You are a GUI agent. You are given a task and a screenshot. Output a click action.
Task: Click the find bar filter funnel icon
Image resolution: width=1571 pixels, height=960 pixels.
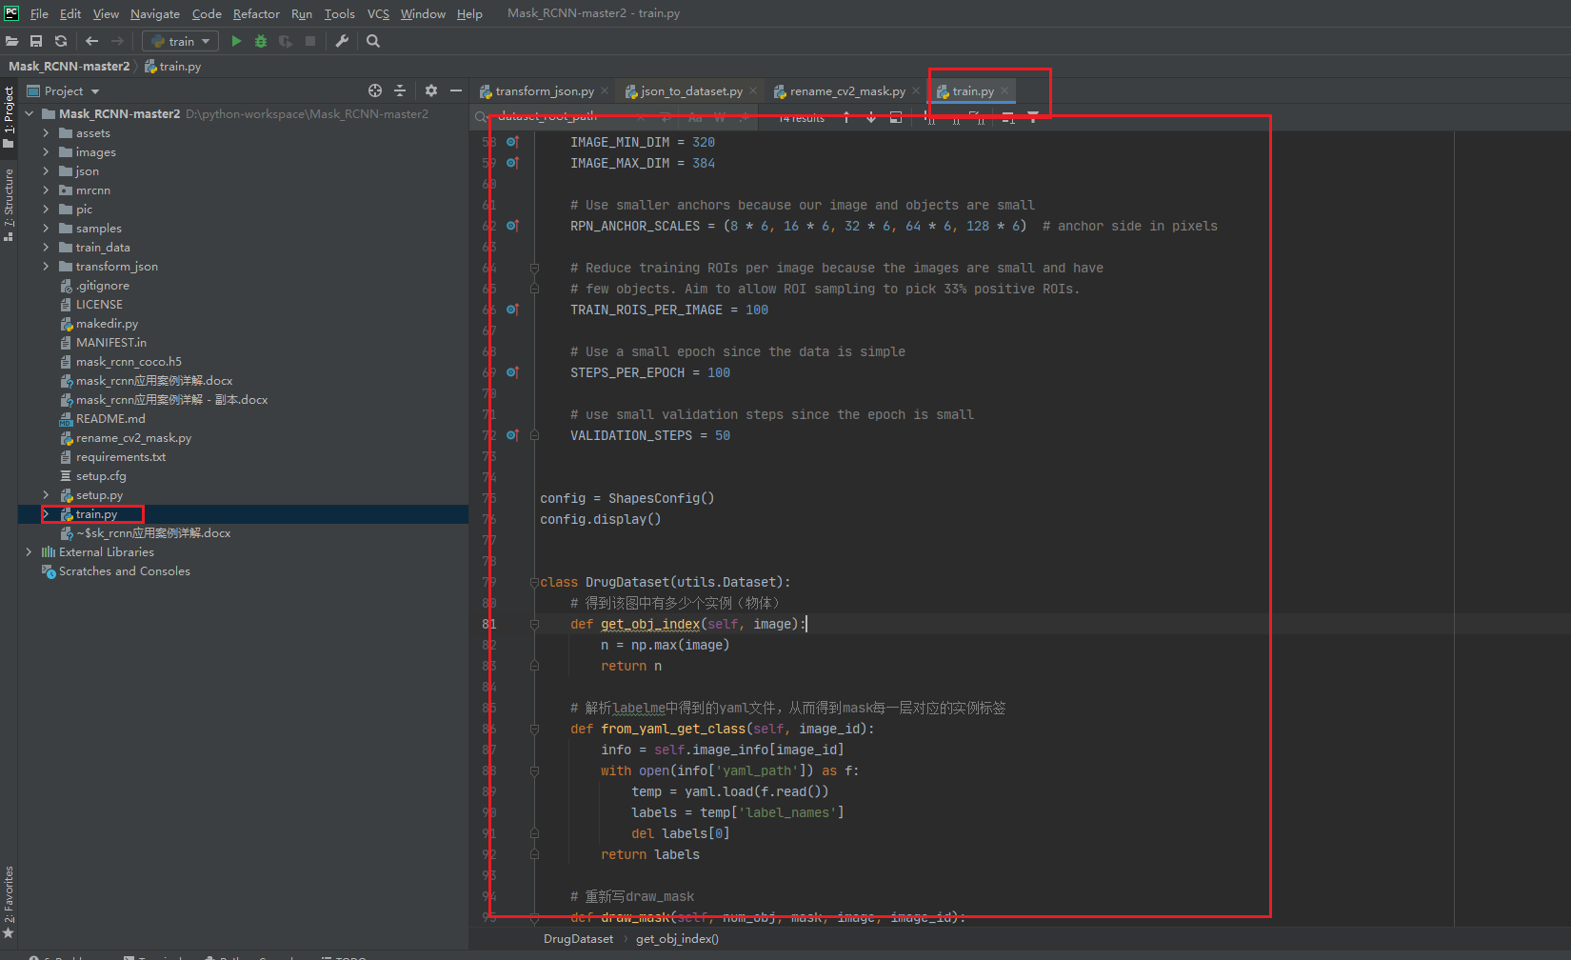(x=1033, y=117)
